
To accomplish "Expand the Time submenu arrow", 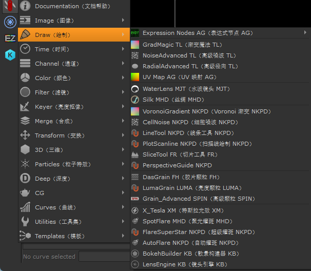I will pos(123,49).
